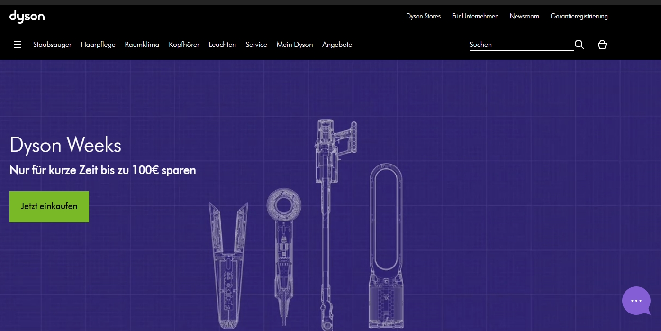The height and width of the screenshot is (331, 661).
Task: Open Garantieregistrierung link
Action: pos(579,16)
